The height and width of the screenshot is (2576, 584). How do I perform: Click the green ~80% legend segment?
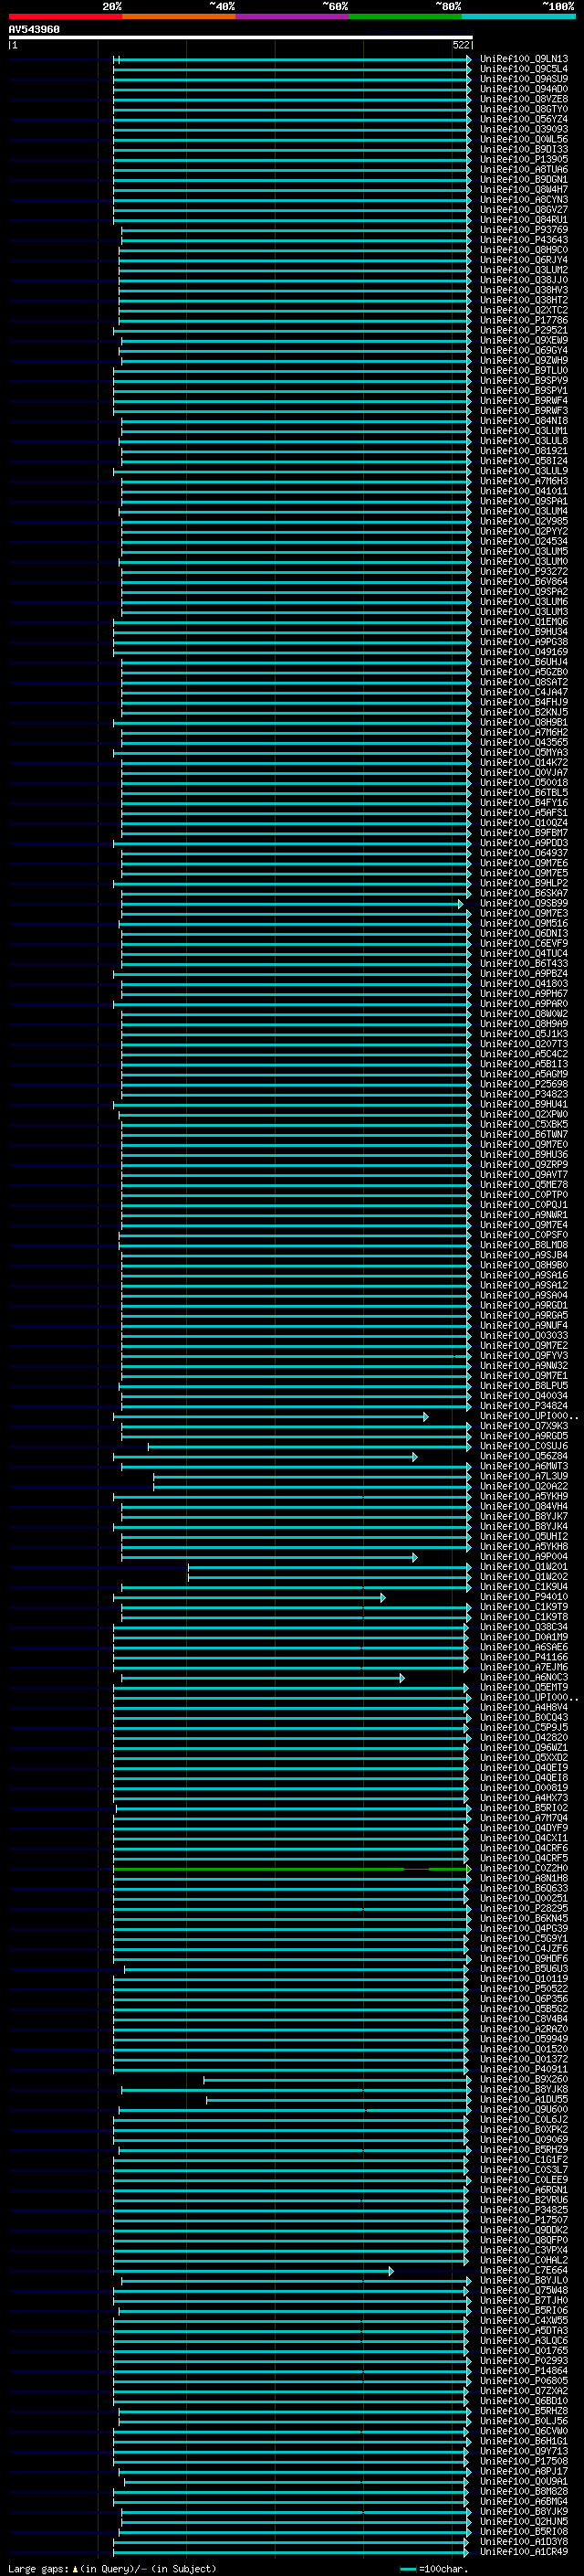405,16
